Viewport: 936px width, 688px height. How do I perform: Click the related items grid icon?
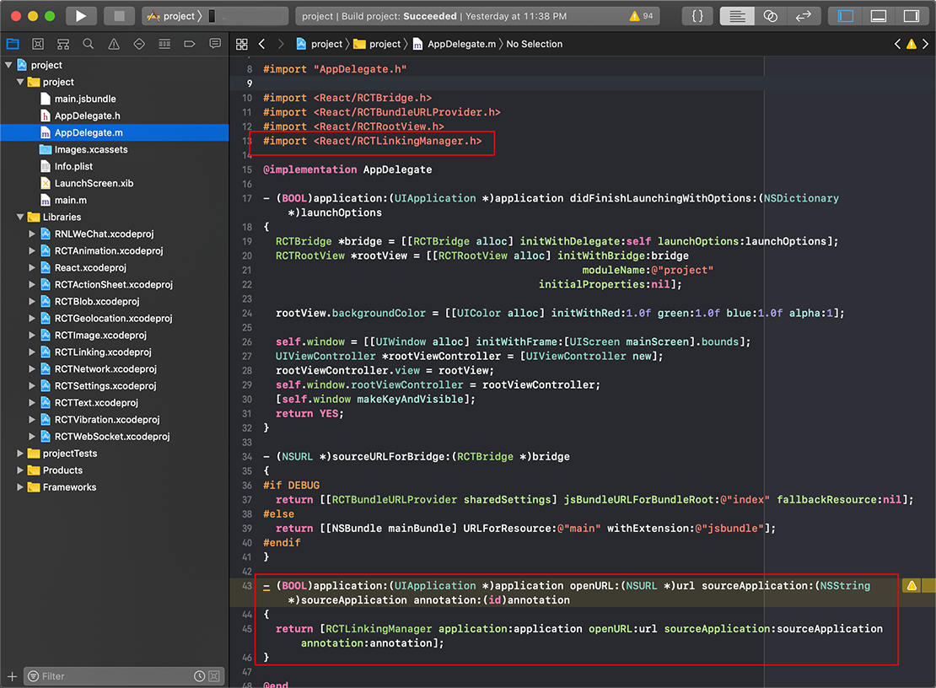pos(242,44)
